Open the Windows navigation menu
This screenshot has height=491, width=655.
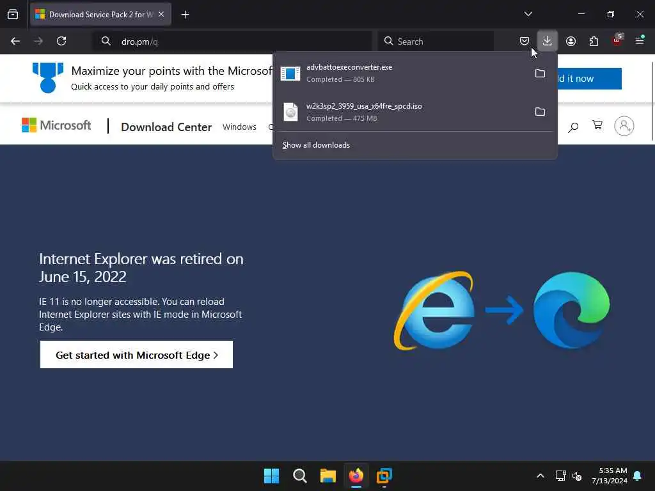tap(239, 127)
